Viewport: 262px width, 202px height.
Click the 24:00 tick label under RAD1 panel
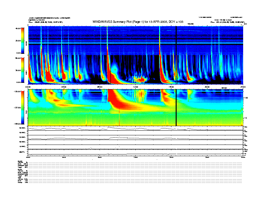coord(243,87)
